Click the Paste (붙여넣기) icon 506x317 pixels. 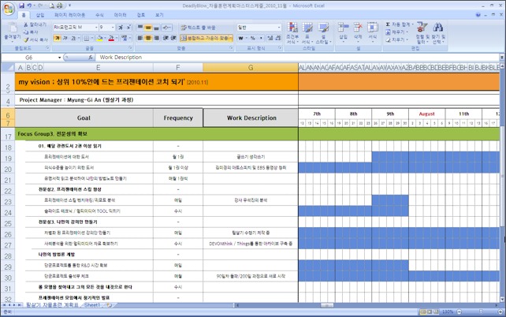(x=12, y=30)
